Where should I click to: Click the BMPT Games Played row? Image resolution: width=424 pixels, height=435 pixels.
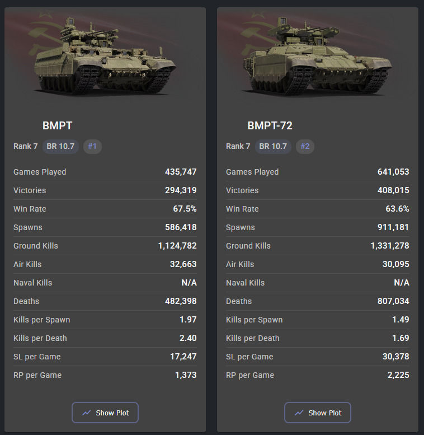[105, 172]
